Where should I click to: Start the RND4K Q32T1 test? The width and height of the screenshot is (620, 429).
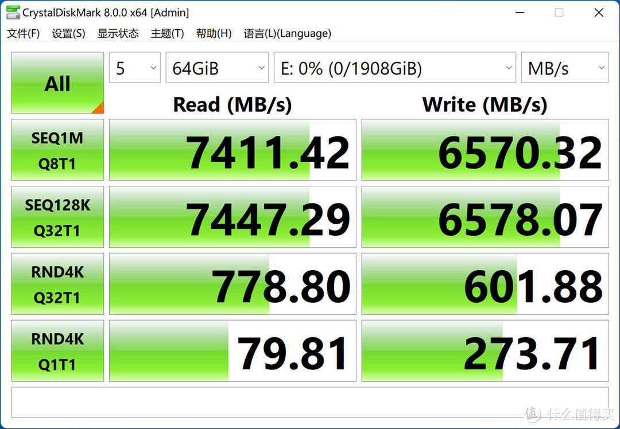tap(57, 284)
